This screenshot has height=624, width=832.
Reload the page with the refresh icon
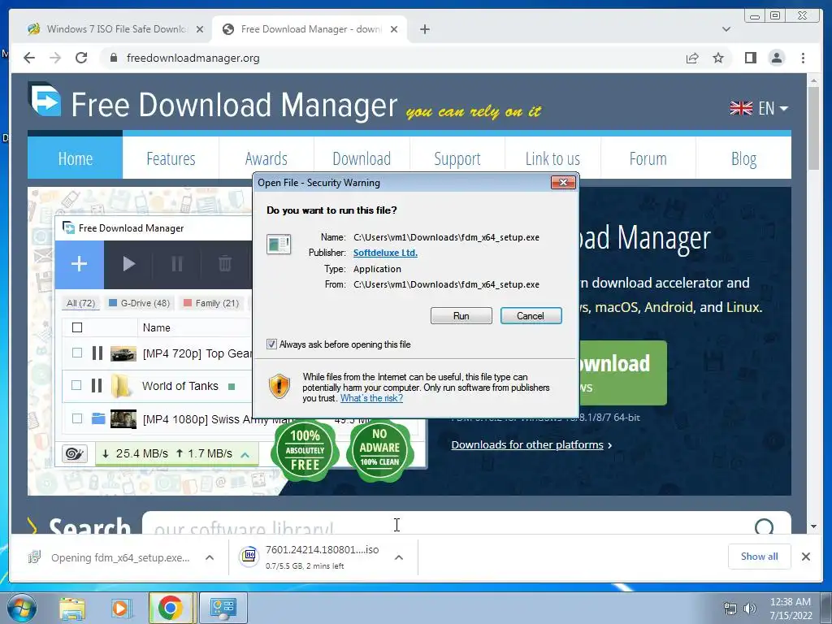81,58
